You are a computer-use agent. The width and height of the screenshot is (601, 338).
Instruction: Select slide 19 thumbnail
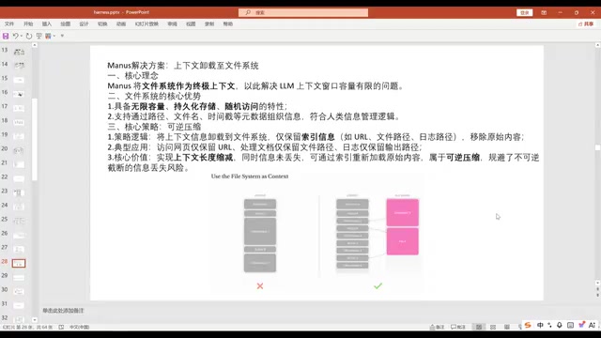[19, 136]
